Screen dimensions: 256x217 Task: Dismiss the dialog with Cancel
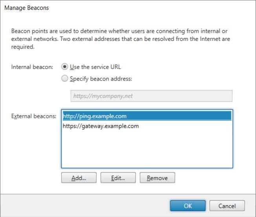pyautogui.click(x=227, y=206)
